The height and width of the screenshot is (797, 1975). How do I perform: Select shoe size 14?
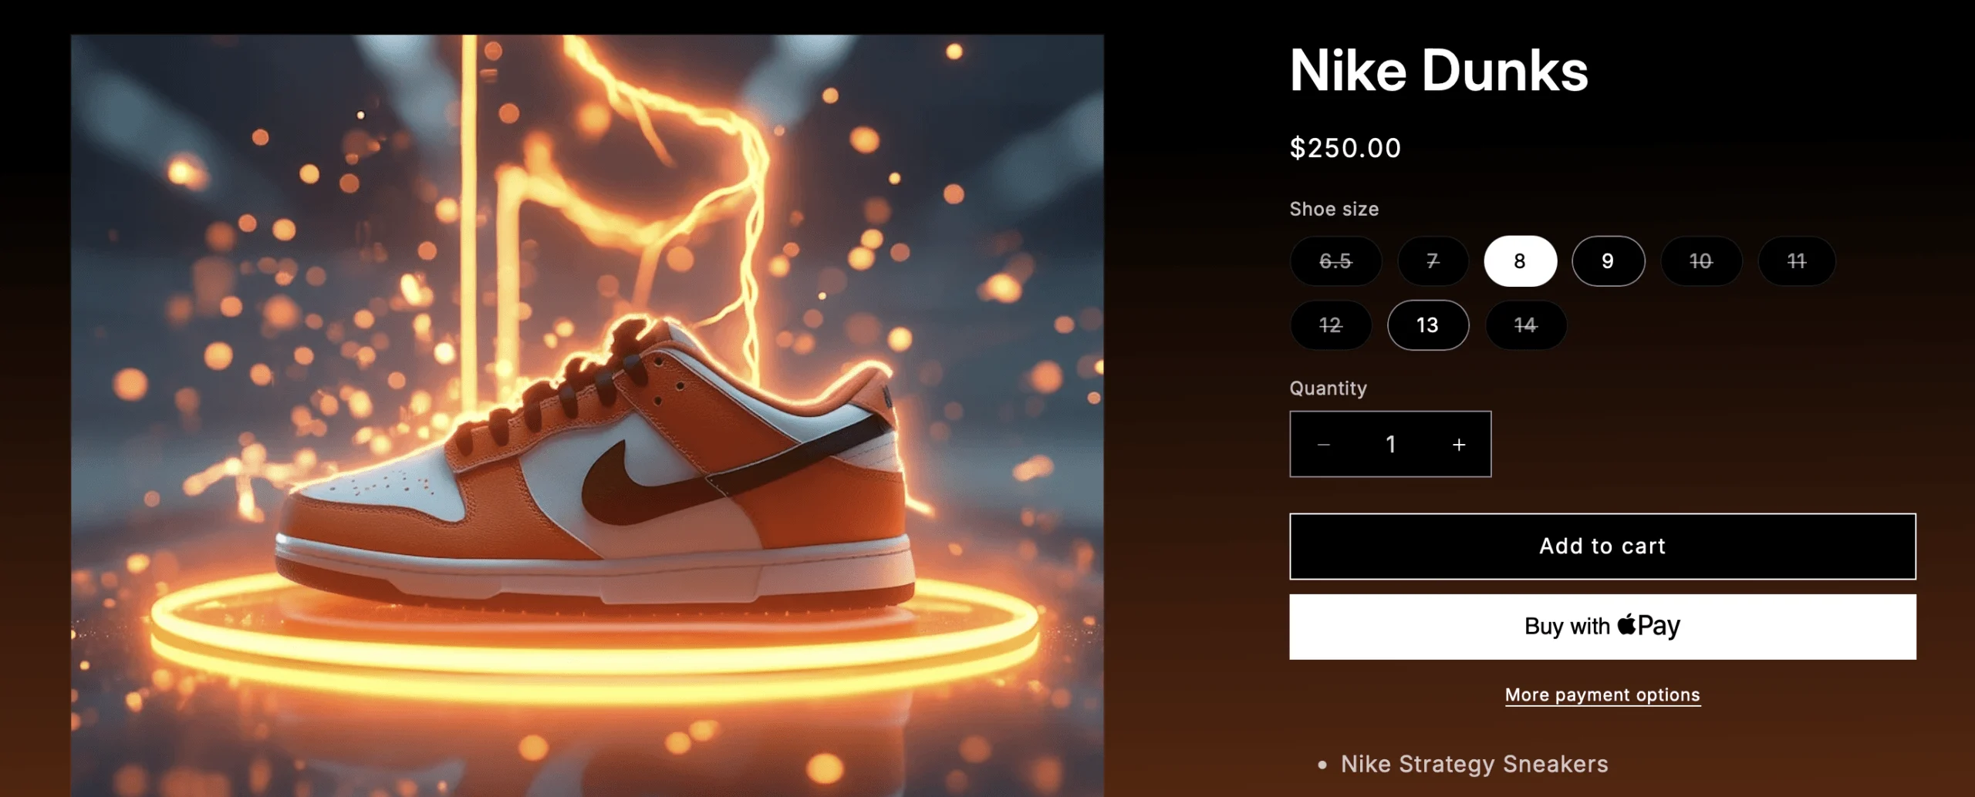[x=1526, y=325]
